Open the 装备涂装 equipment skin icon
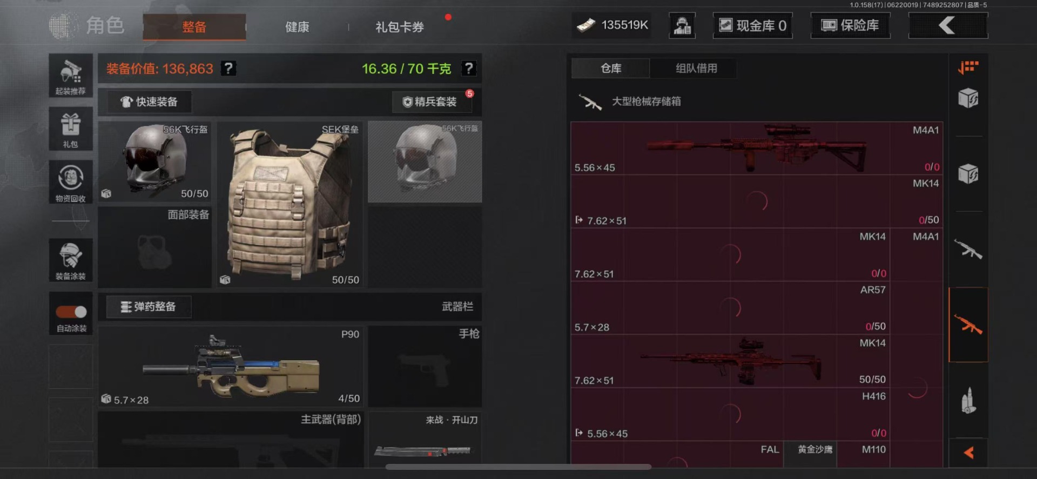 [71, 260]
